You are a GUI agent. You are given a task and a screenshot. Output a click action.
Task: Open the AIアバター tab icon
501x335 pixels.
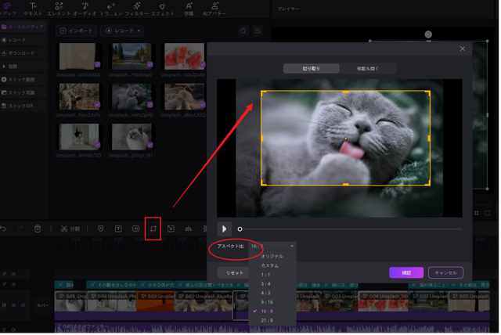[x=216, y=9]
